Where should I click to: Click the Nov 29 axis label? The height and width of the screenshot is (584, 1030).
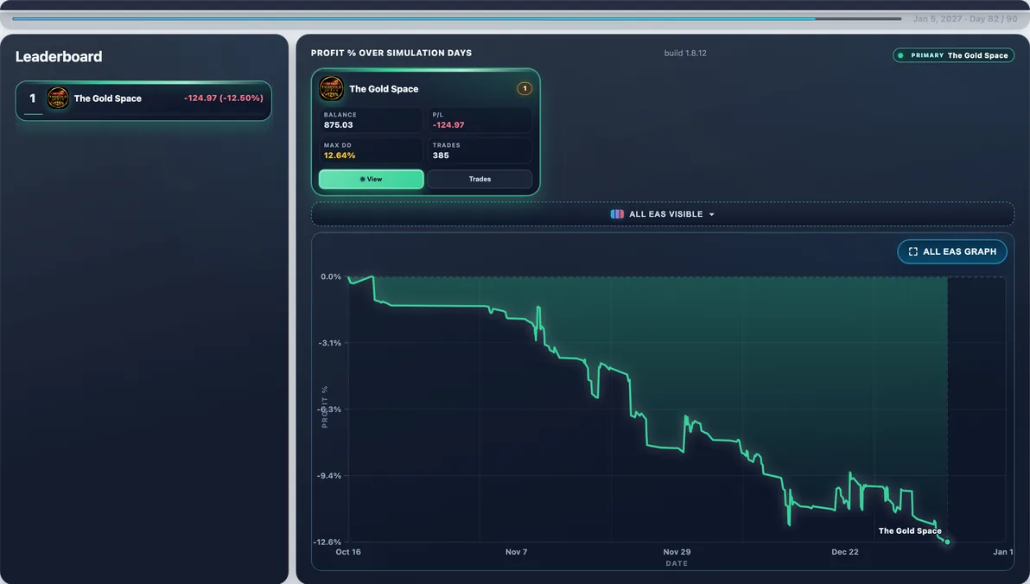click(677, 552)
